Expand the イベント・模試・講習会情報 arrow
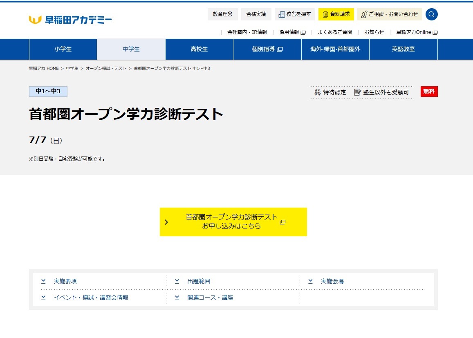 click(x=43, y=297)
